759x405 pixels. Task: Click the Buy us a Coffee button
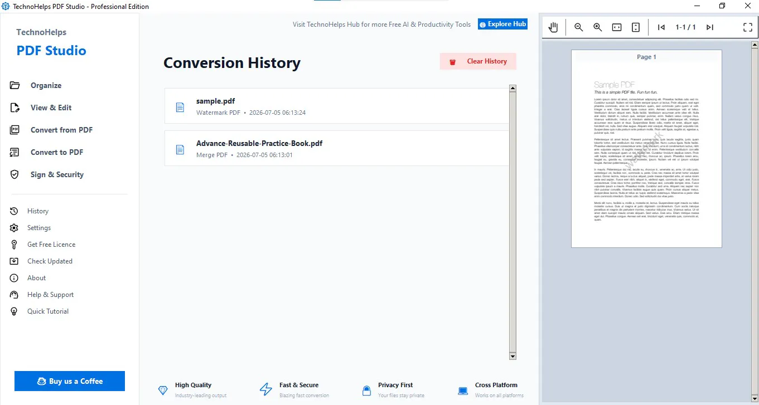tap(70, 381)
